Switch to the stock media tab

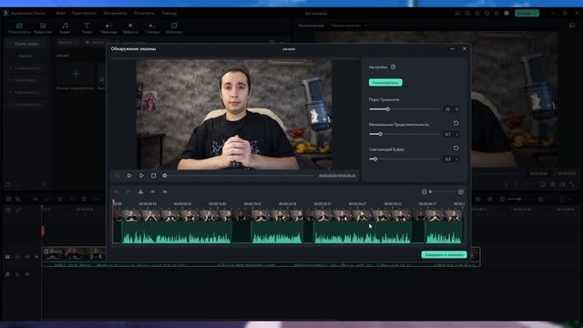coord(43,28)
